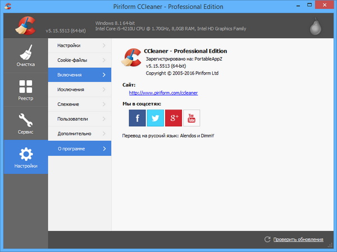
Task: Click the YouTube social icon
Action: [x=192, y=118]
